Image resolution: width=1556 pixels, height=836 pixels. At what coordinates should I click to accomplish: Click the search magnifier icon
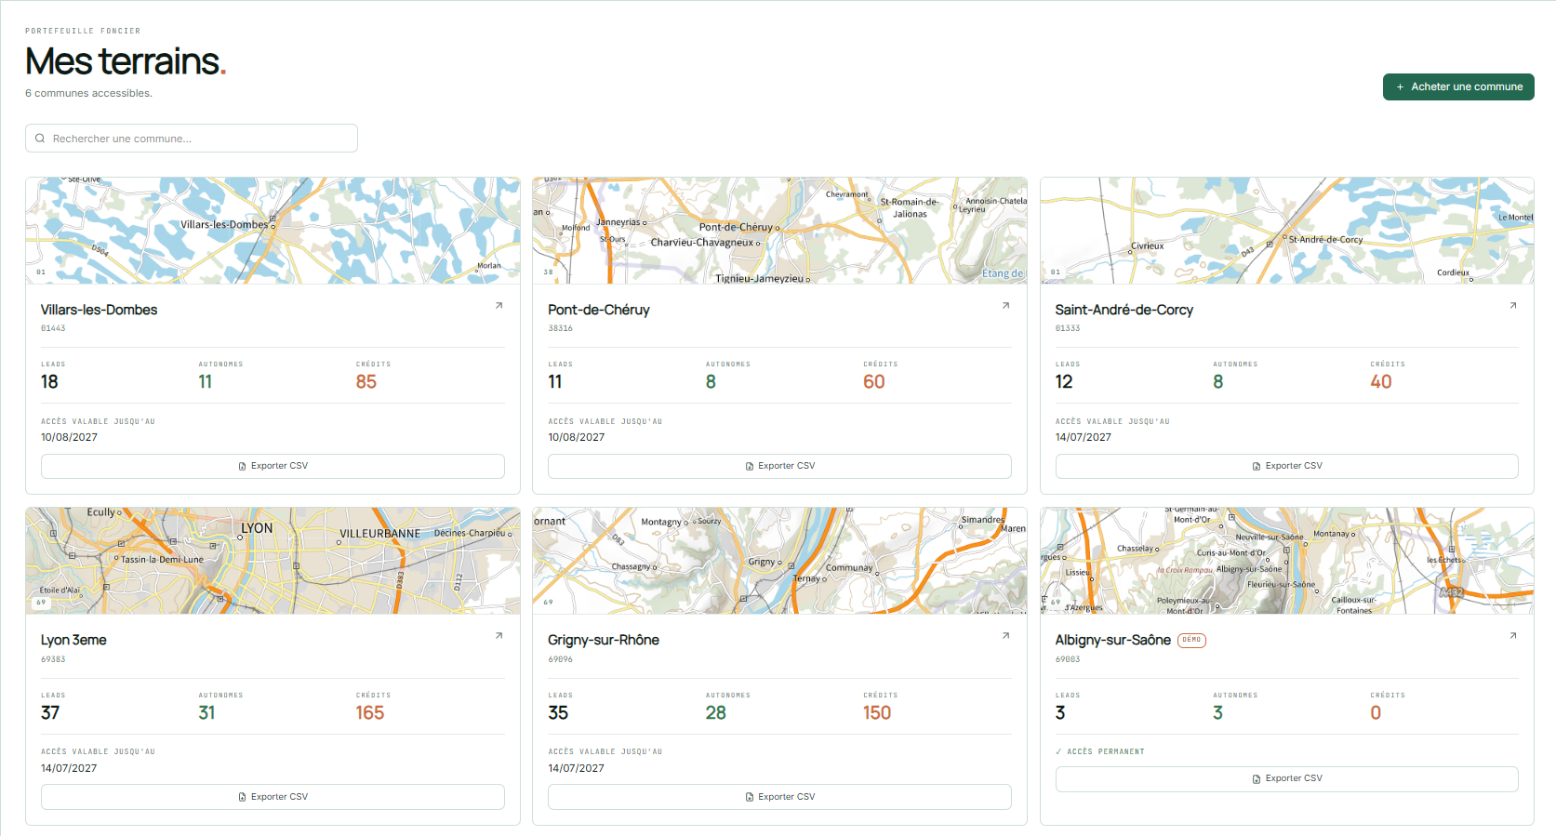pyautogui.click(x=40, y=139)
